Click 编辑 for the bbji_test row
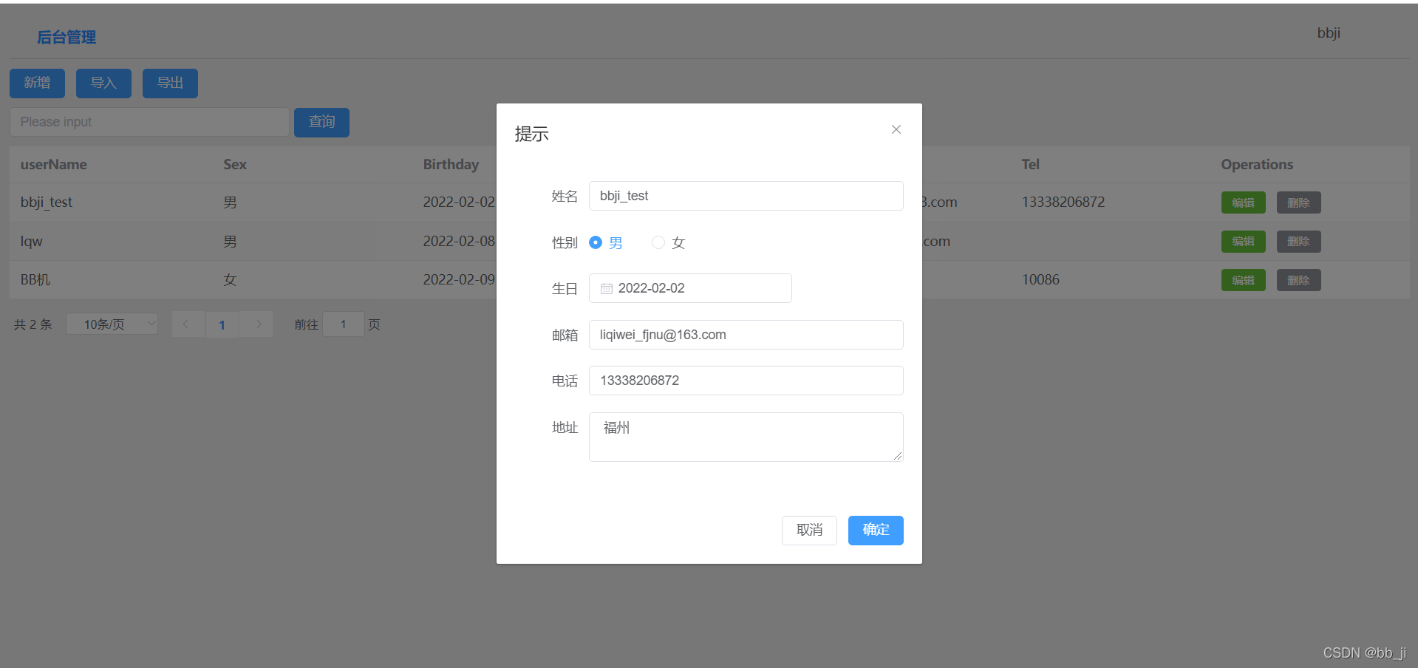 [1243, 202]
